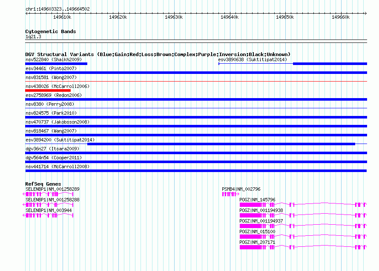The width and height of the screenshot is (379, 271).
Task: Select the thin red nsv831581 line
Action: pos(196,82)
